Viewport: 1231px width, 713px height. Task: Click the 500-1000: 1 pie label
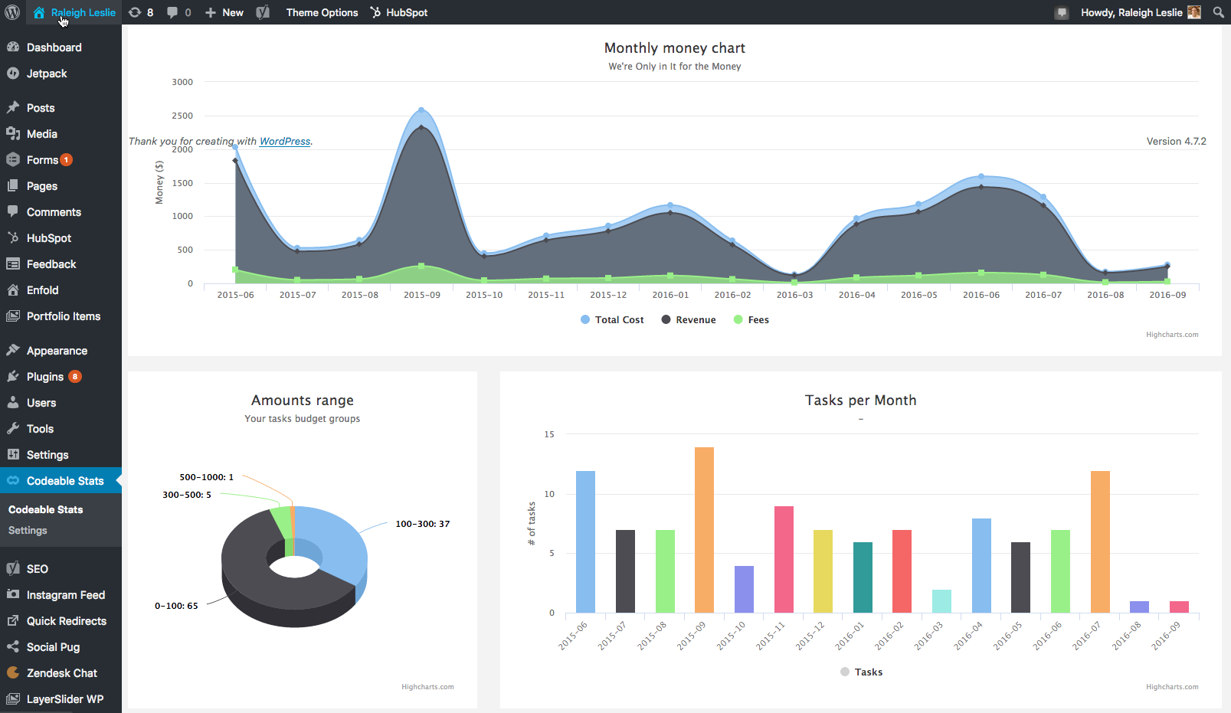pyautogui.click(x=206, y=477)
